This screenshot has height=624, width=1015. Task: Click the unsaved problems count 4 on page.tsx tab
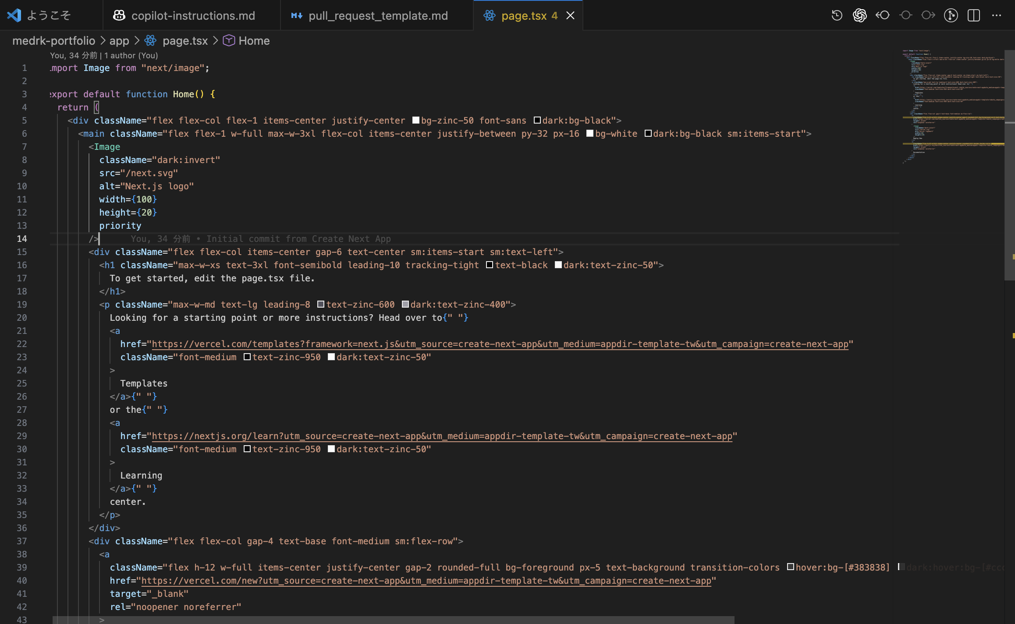click(x=554, y=15)
